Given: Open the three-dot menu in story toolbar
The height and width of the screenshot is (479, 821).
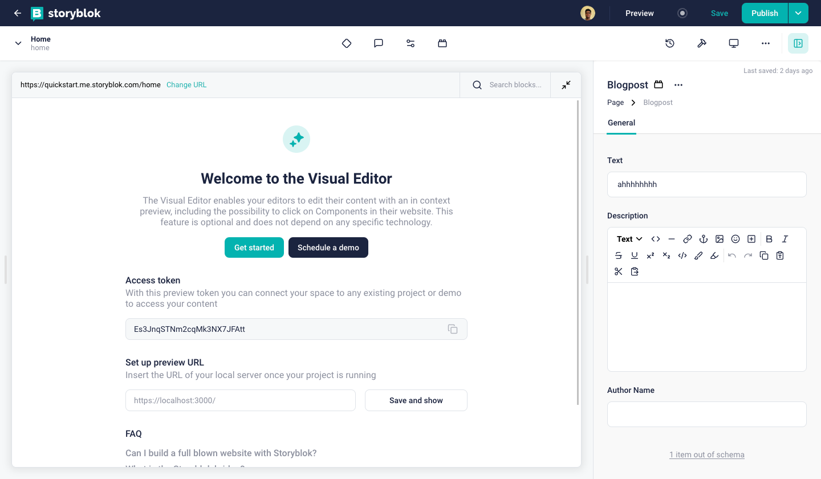Looking at the screenshot, I should tap(766, 43).
